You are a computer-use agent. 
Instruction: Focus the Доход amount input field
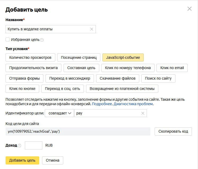(34, 146)
